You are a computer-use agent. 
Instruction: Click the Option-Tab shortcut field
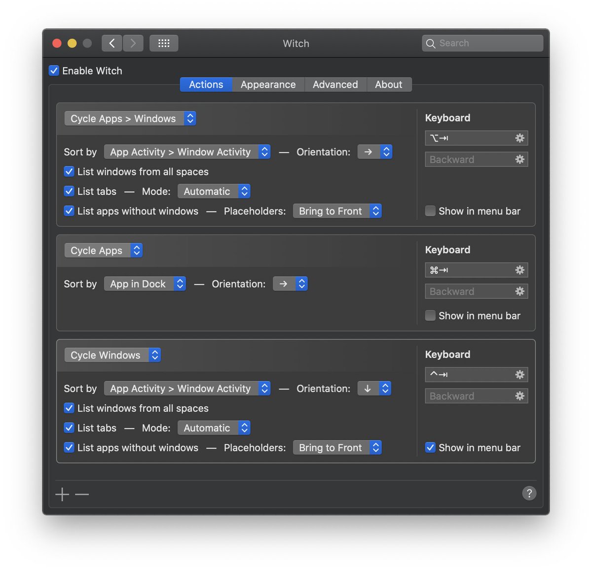[x=477, y=138]
